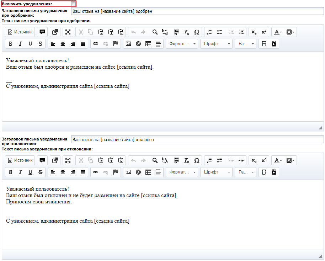Toggle strikethrough in the rejection editor
The height and width of the screenshot is (261, 325).
pos(40,172)
